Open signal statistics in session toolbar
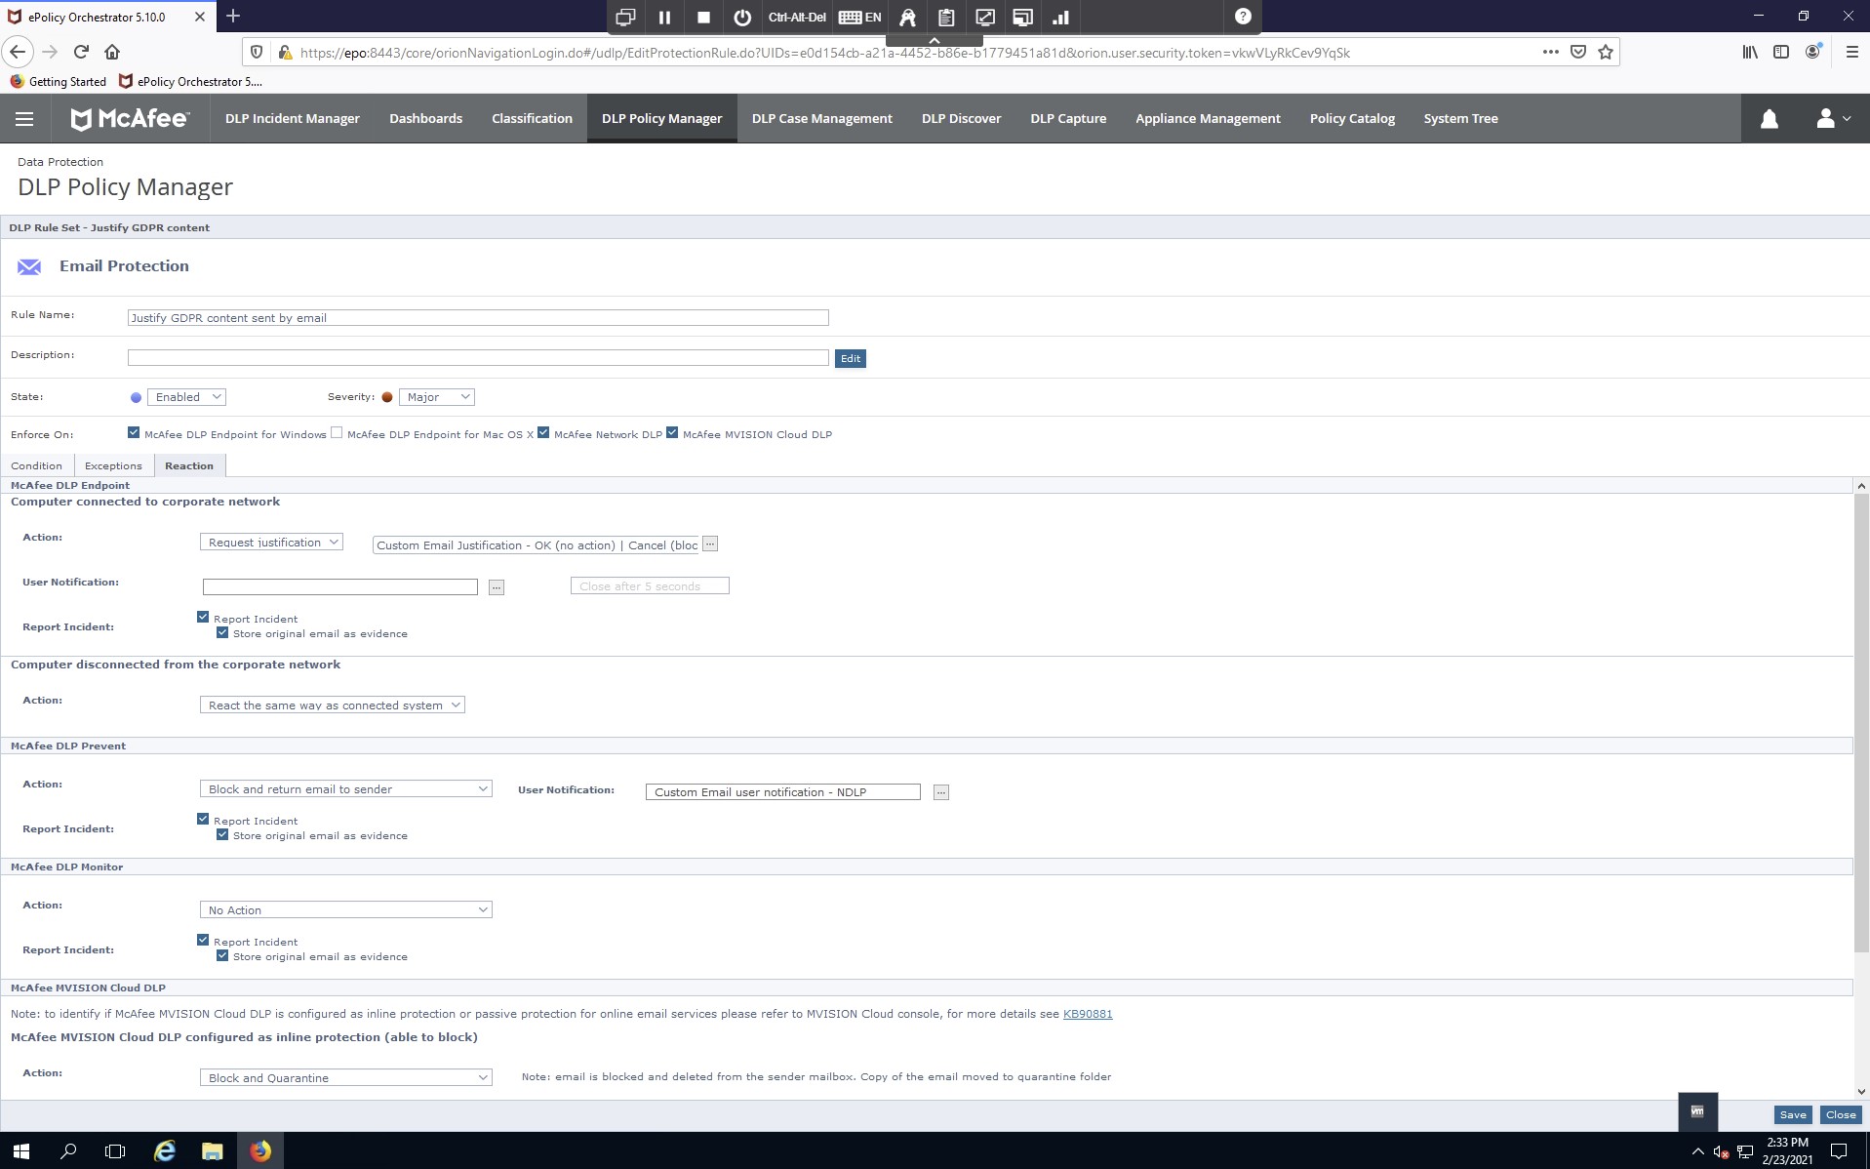 [x=1060, y=18]
